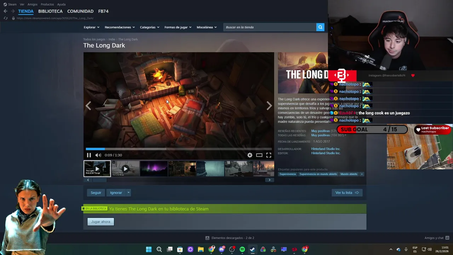Viewport: 453px width, 255px height.
Task: Switch to the TIENDA tab
Action: 26,11
